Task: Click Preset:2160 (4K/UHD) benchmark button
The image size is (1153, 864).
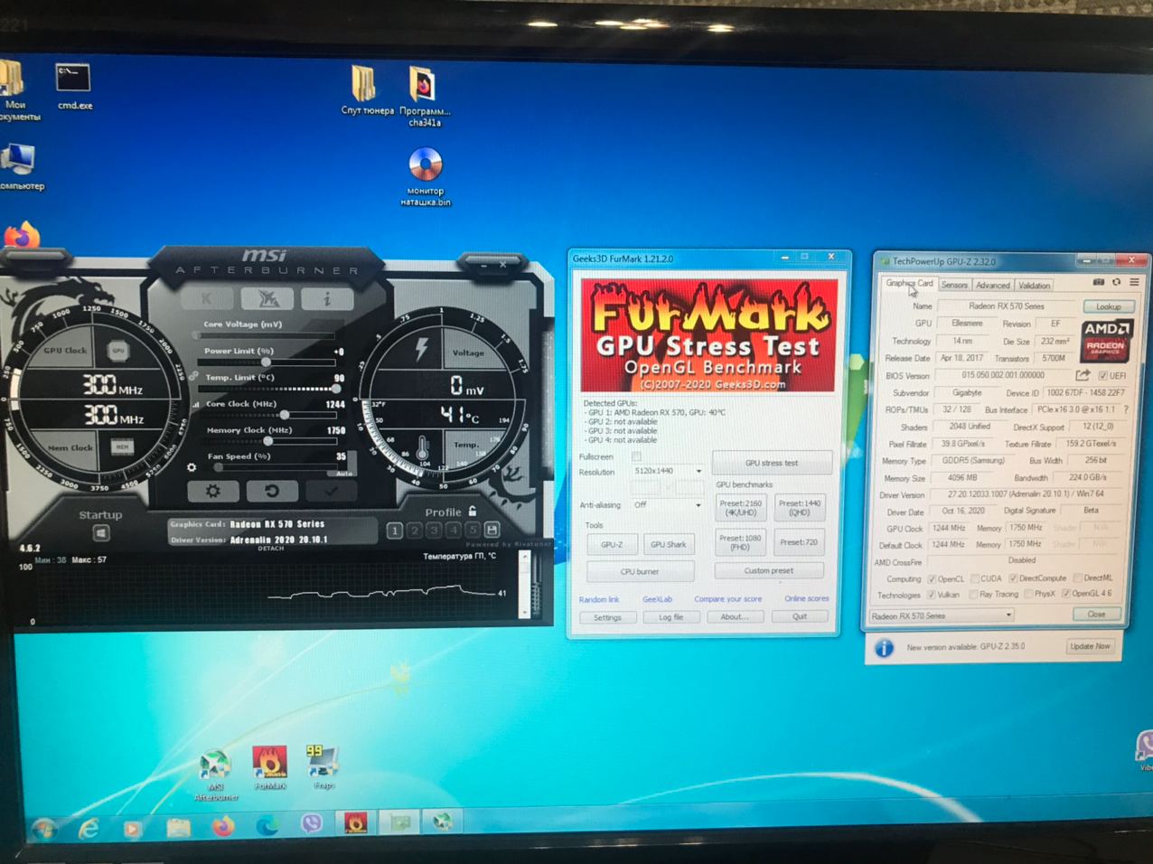Action: tap(740, 507)
